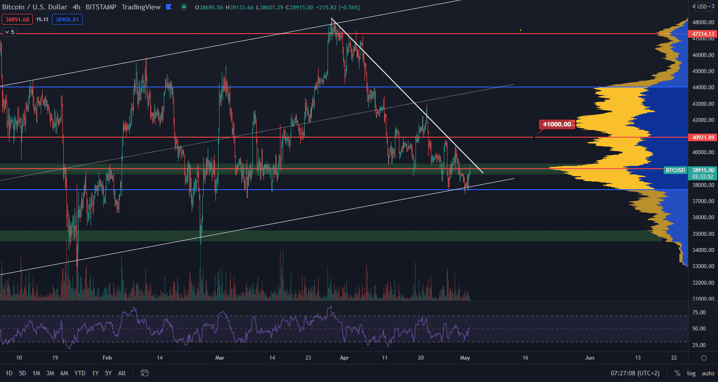Open the USD currency dropdown
The width and height of the screenshot is (718, 382).
[704, 7]
